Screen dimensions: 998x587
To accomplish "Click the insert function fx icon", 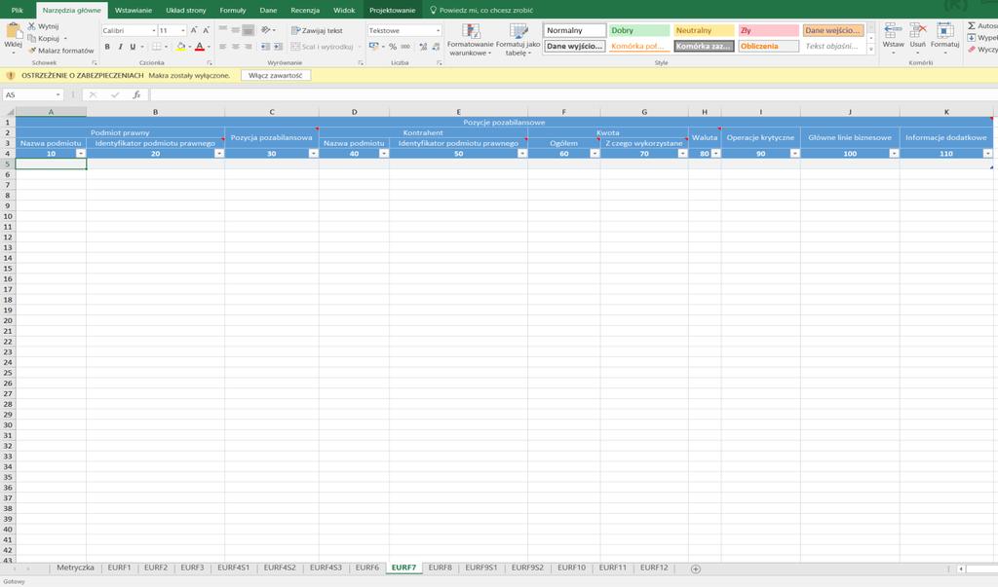I will (136, 94).
